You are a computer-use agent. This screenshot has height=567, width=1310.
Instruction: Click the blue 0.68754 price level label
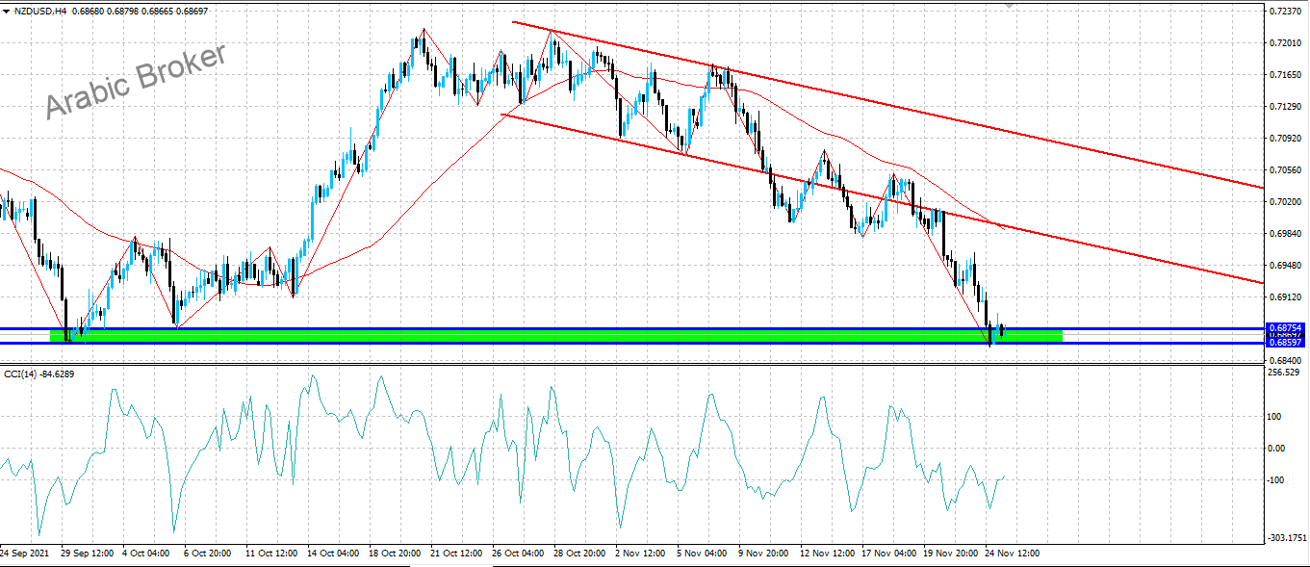point(1285,328)
